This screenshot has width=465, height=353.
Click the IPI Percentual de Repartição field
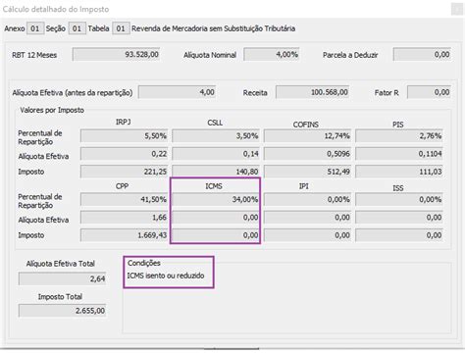(308, 199)
